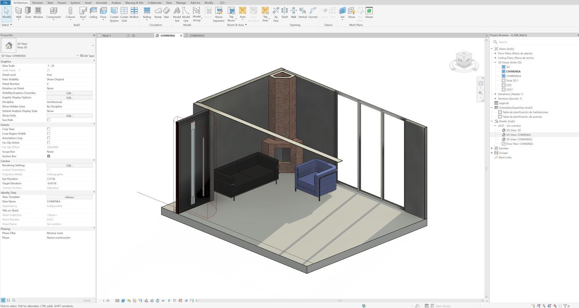Open the File menu

click(5, 3)
